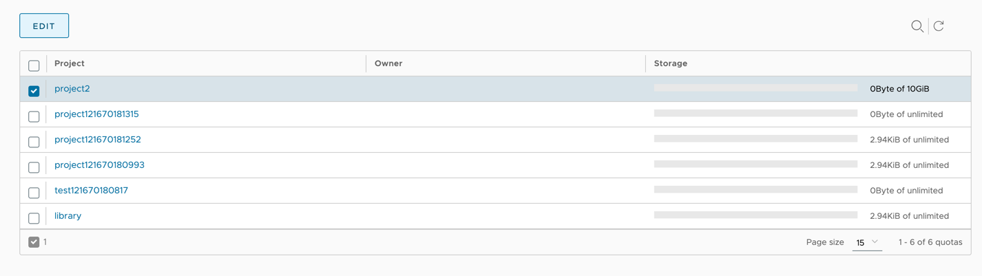
Task: Click the search magnifier icon
Action: click(917, 26)
